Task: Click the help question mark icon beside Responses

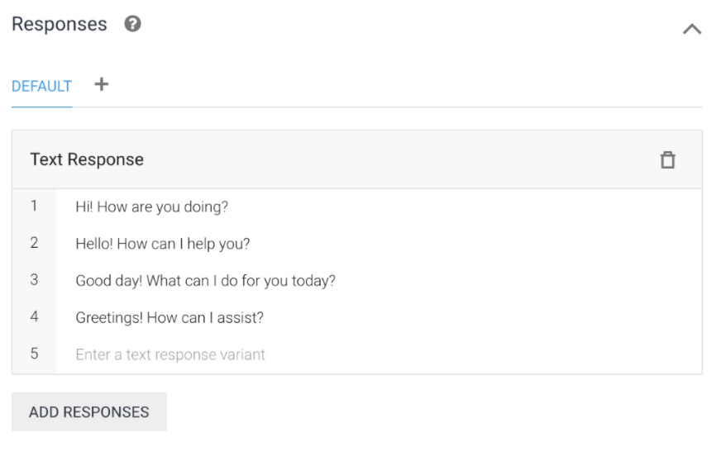Action: [x=132, y=24]
